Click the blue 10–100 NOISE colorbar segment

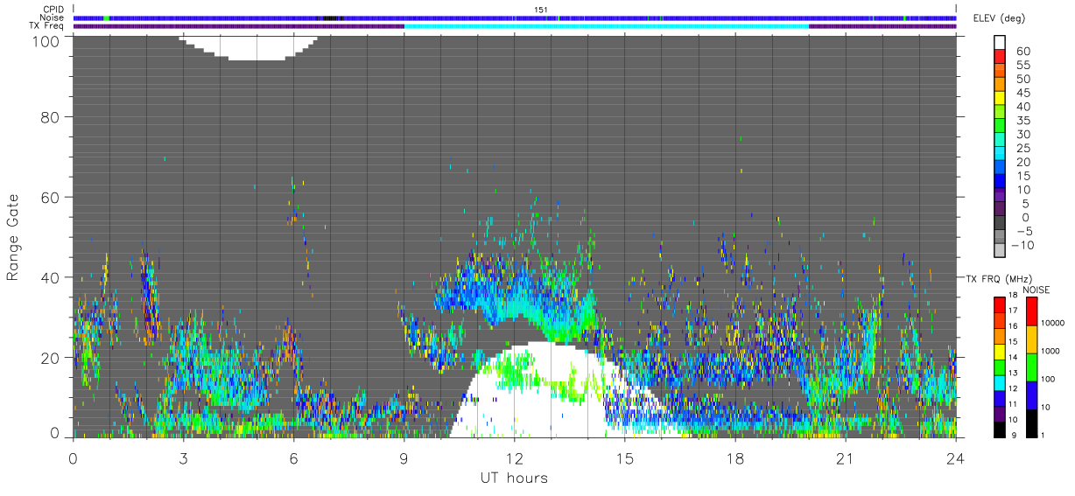[1032, 395]
